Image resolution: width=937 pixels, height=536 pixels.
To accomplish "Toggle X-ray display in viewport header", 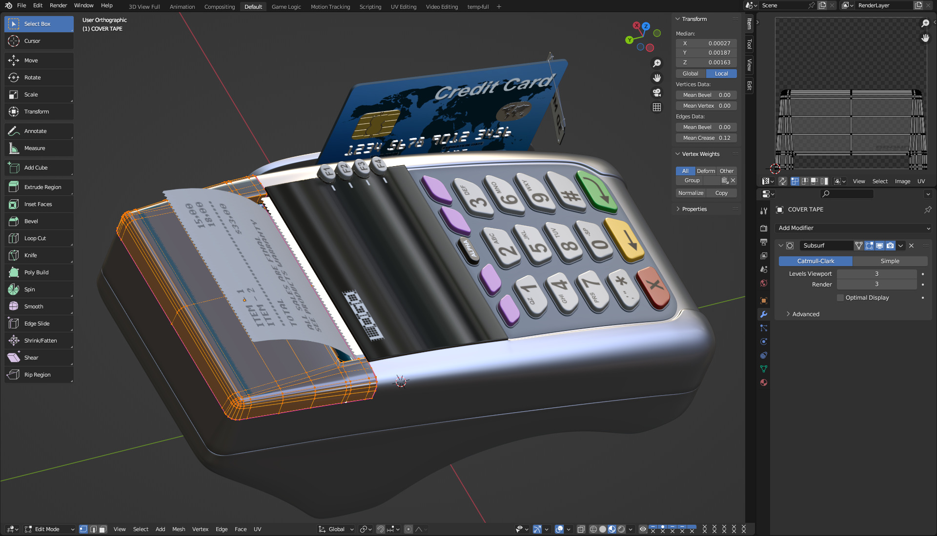I will point(581,529).
